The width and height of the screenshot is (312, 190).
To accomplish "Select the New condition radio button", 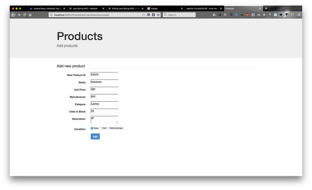I will click(x=92, y=128).
